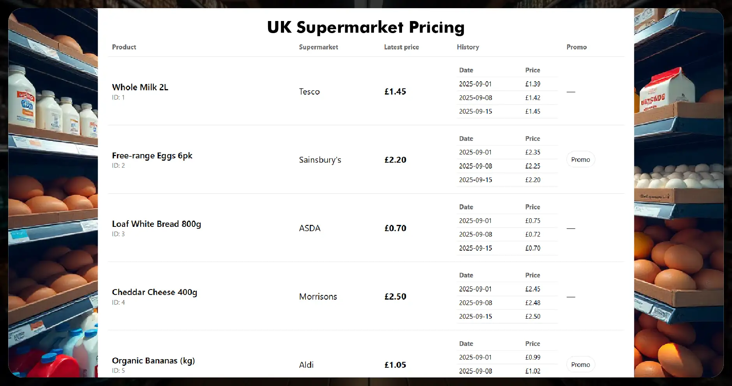
Task: Select the £1.45 latest milk price
Action: pyautogui.click(x=395, y=91)
